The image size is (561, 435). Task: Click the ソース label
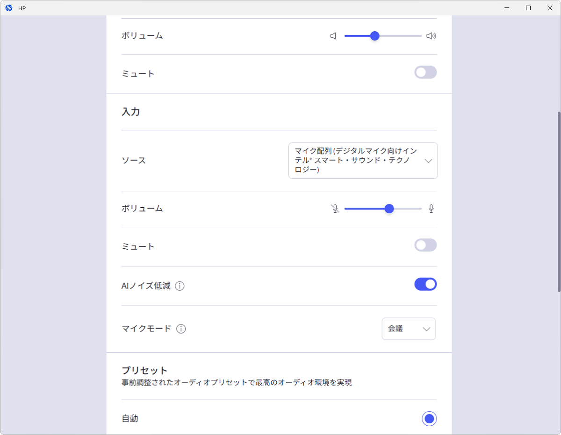coord(134,161)
